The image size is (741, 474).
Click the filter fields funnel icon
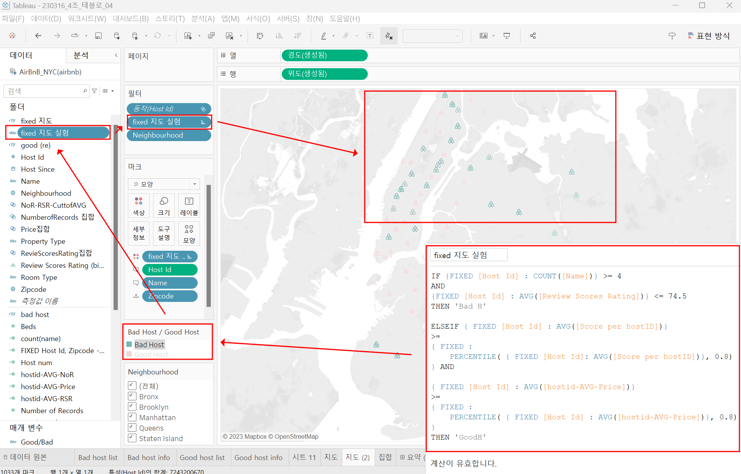tap(94, 91)
